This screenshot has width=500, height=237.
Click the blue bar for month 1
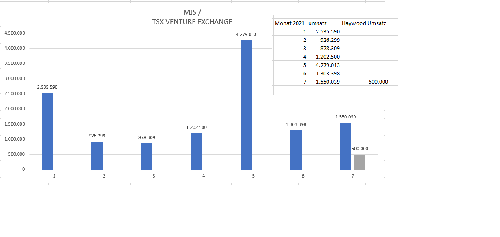click(47, 131)
